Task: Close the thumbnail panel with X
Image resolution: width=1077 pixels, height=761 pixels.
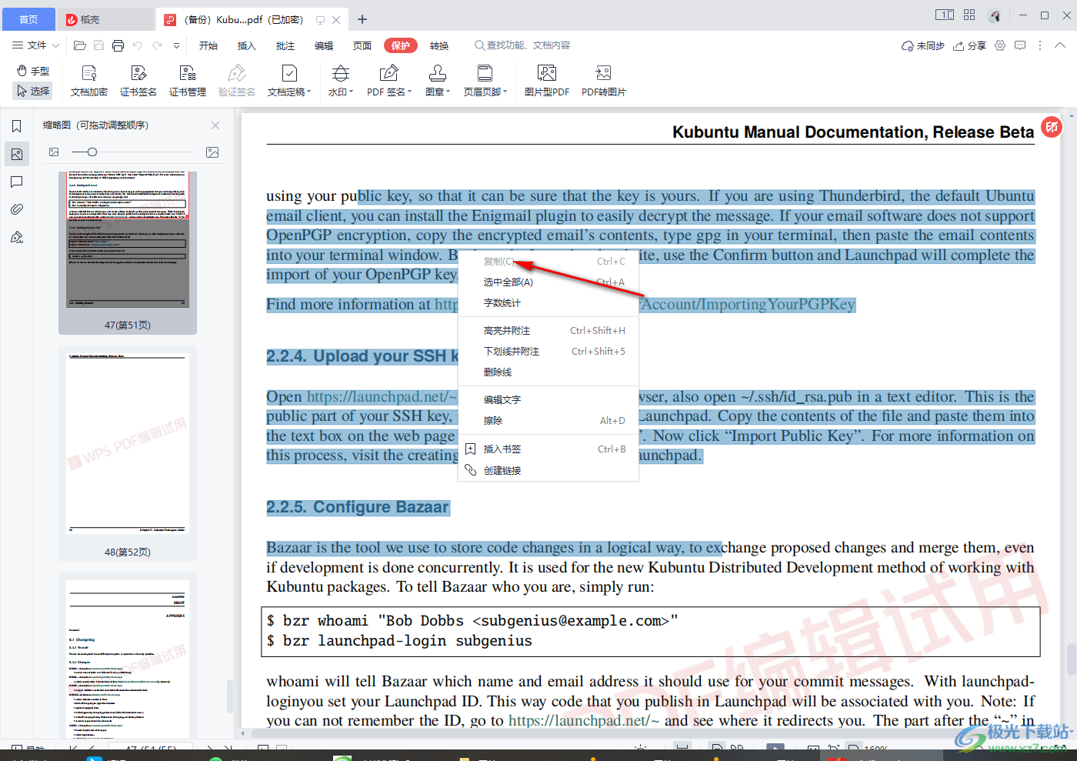Action: coord(215,125)
